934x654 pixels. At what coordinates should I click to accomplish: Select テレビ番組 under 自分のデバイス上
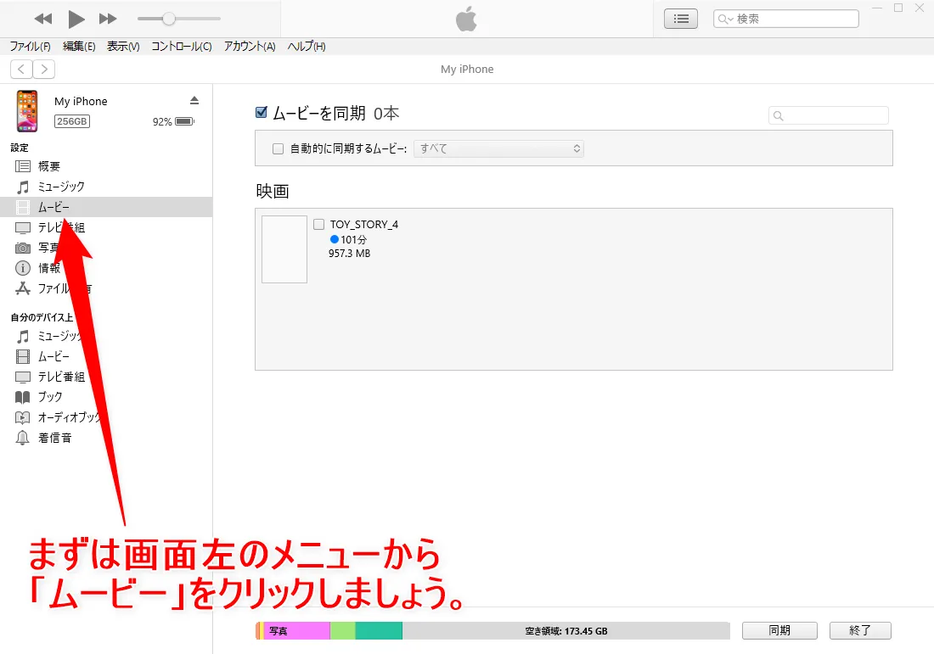point(106,377)
